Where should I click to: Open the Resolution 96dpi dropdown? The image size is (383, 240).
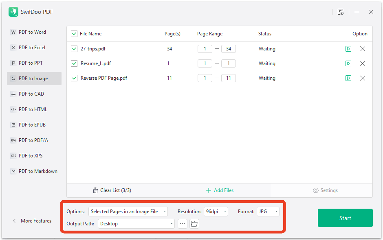click(x=216, y=212)
